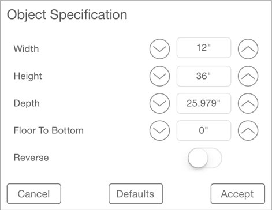Decrease the Height value with down arrow
Image resolution: width=272 pixels, height=210 pixels.
click(x=159, y=76)
